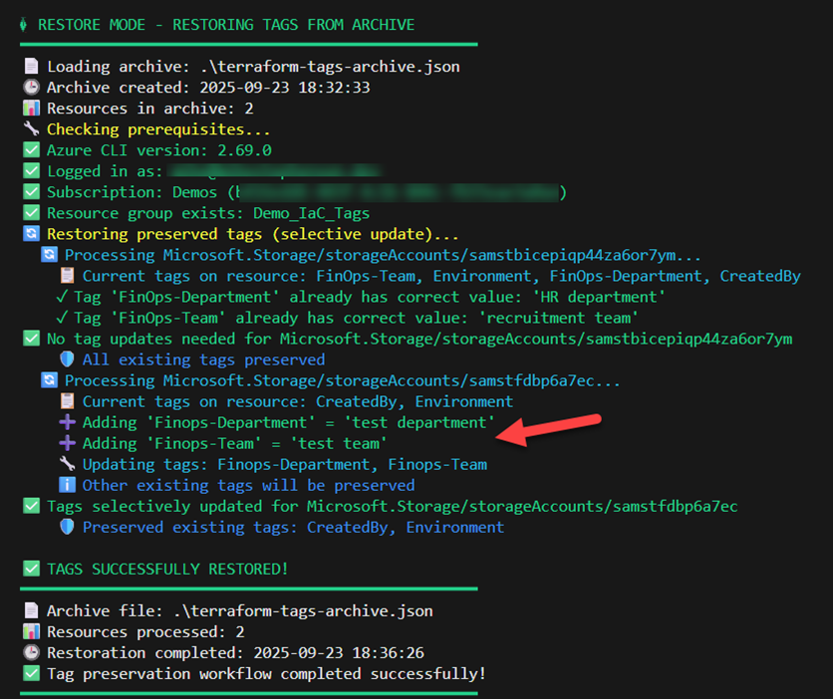Toggle the checkmark on Resource group exists line
This screenshot has height=699, width=833.
pyautogui.click(x=30, y=212)
